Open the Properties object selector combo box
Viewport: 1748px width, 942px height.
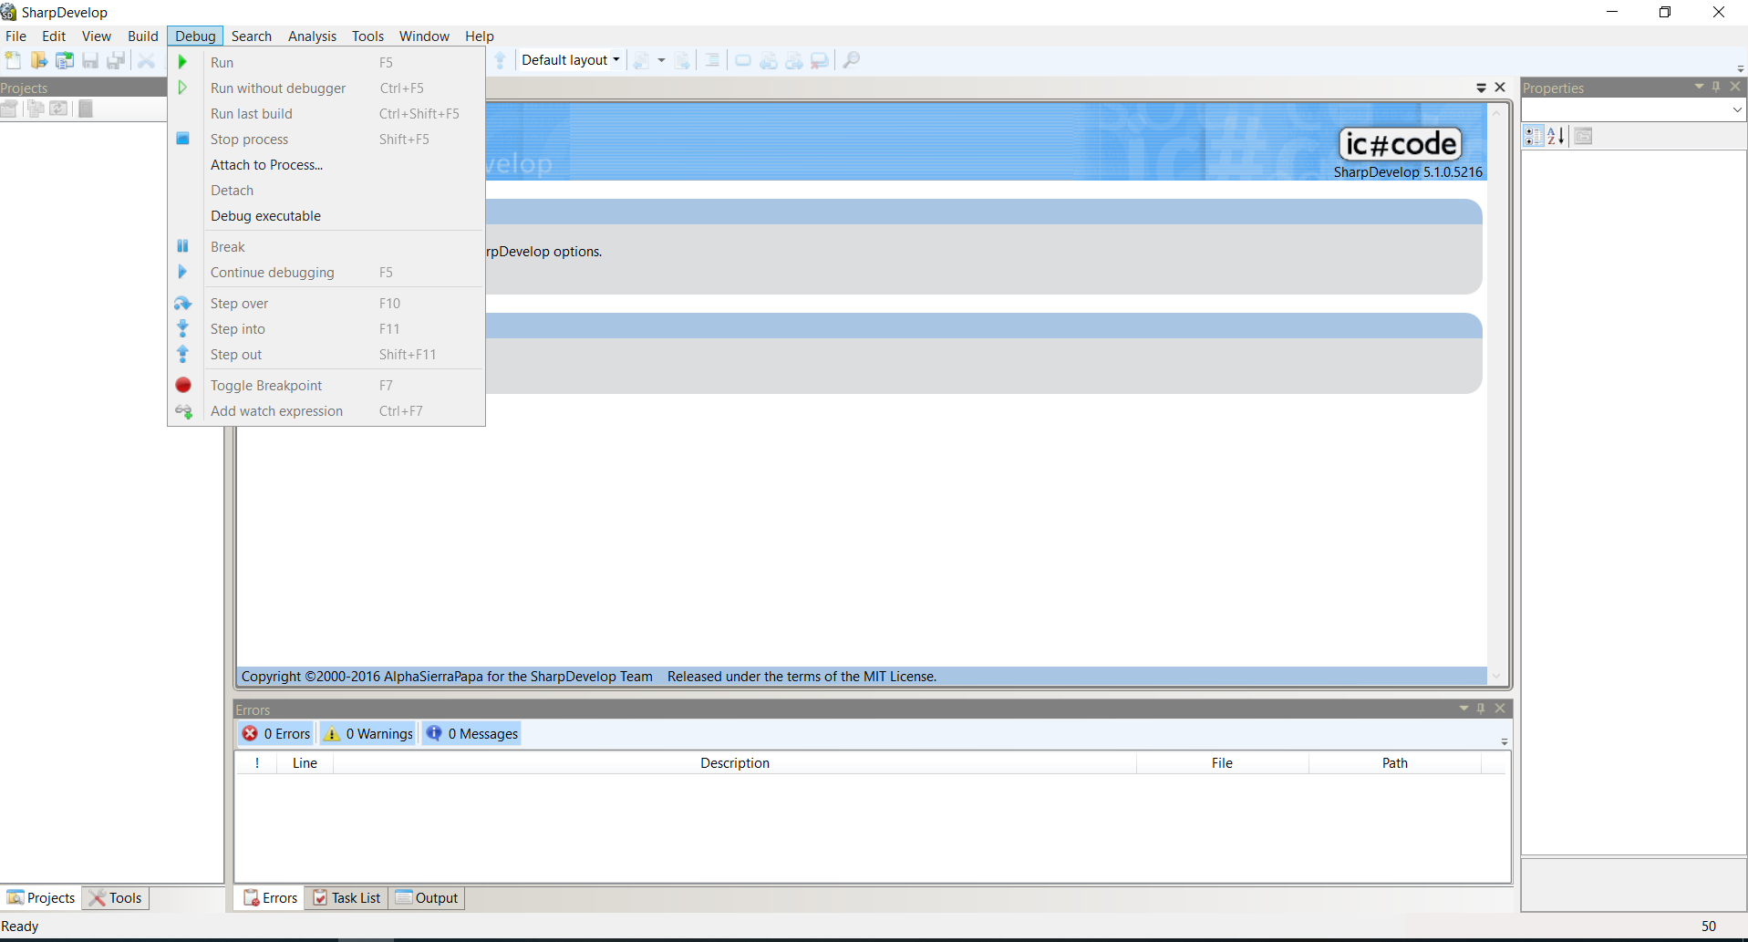[1633, 109]
